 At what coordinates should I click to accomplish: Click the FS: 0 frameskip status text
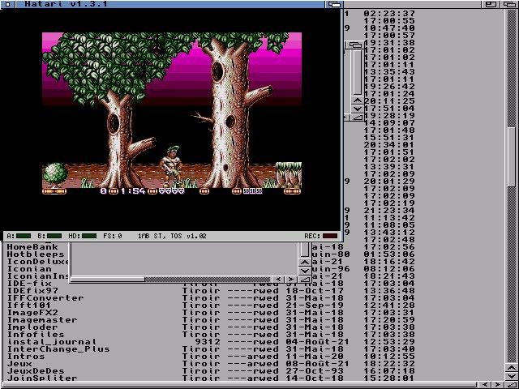(x=113, y=236)
